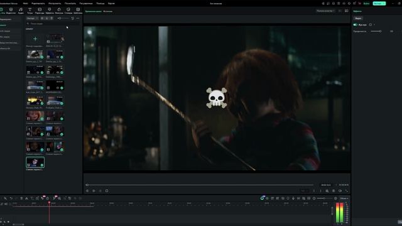Click the search field in the media panel
The width and height of the screenshot is (402, 226).
tap(53, 24)
